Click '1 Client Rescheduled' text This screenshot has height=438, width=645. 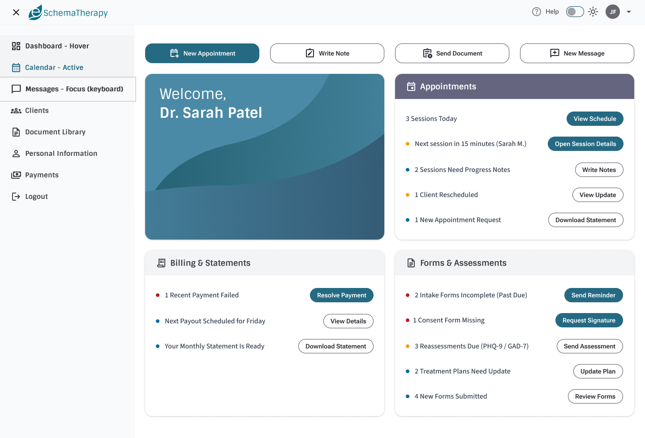446,195
